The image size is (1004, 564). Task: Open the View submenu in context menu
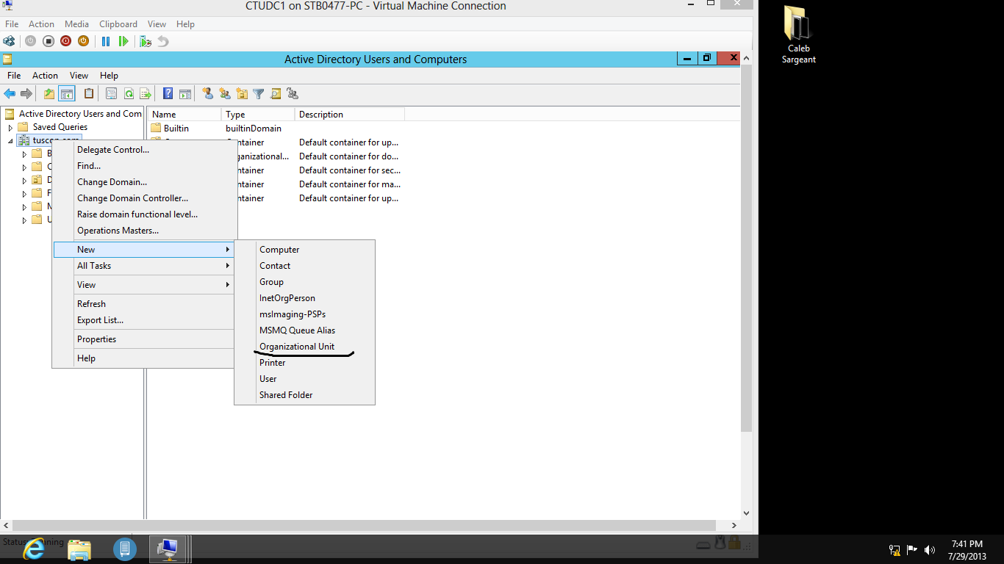pyautogui.click(x=144, y=285)
